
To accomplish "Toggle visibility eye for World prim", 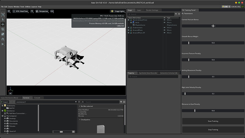I will point(164,20).
